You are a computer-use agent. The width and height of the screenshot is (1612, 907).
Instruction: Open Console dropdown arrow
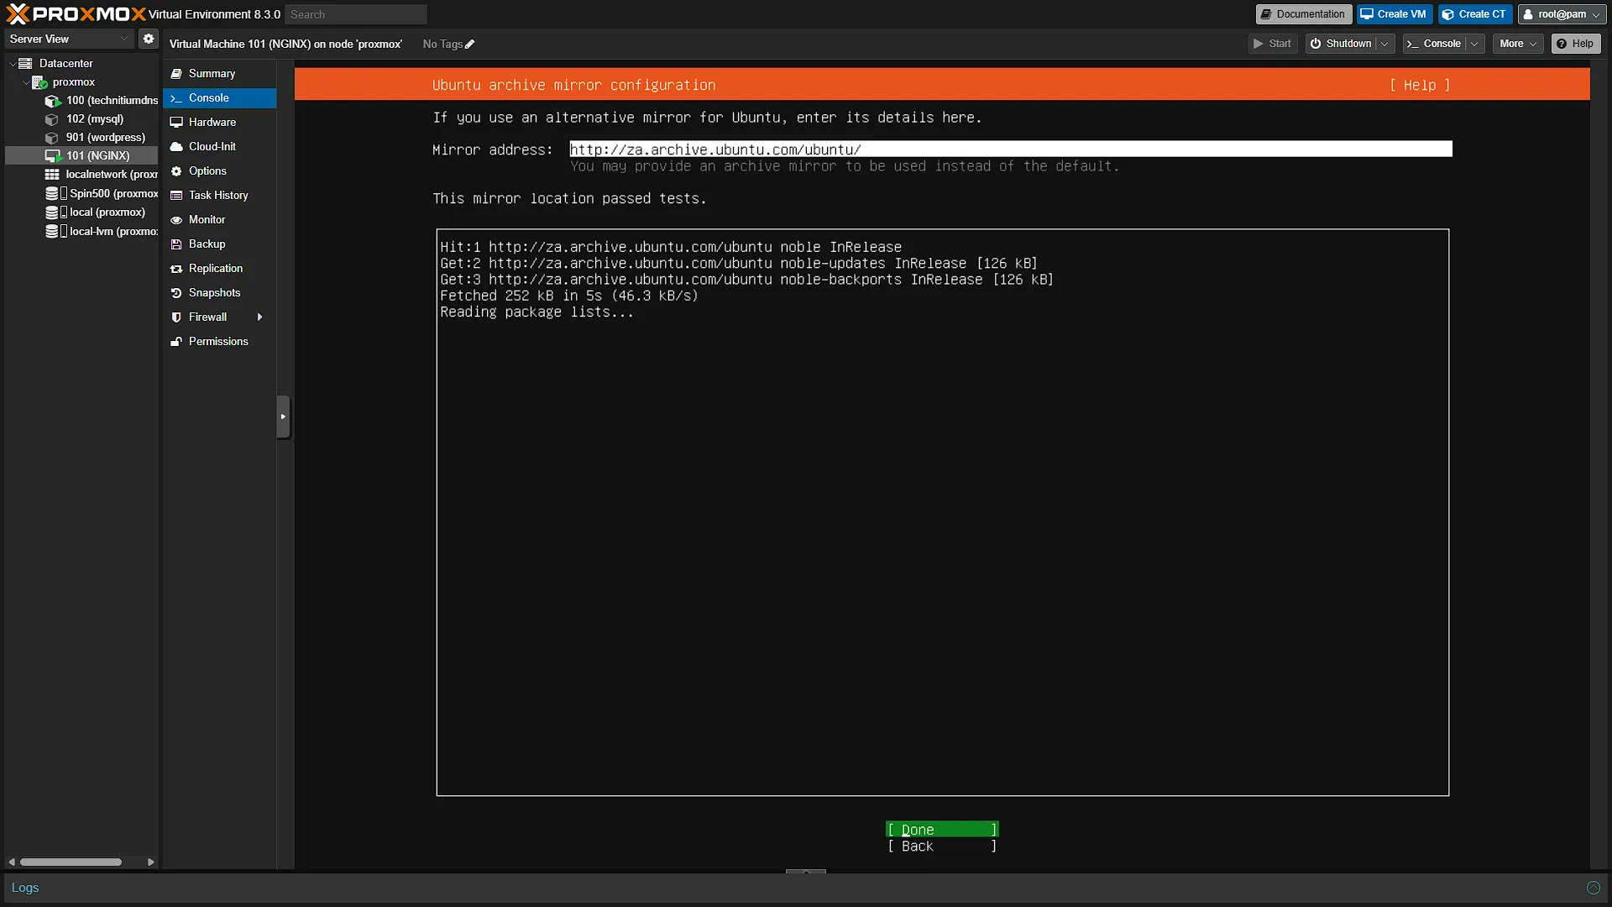pos(1475,44)
